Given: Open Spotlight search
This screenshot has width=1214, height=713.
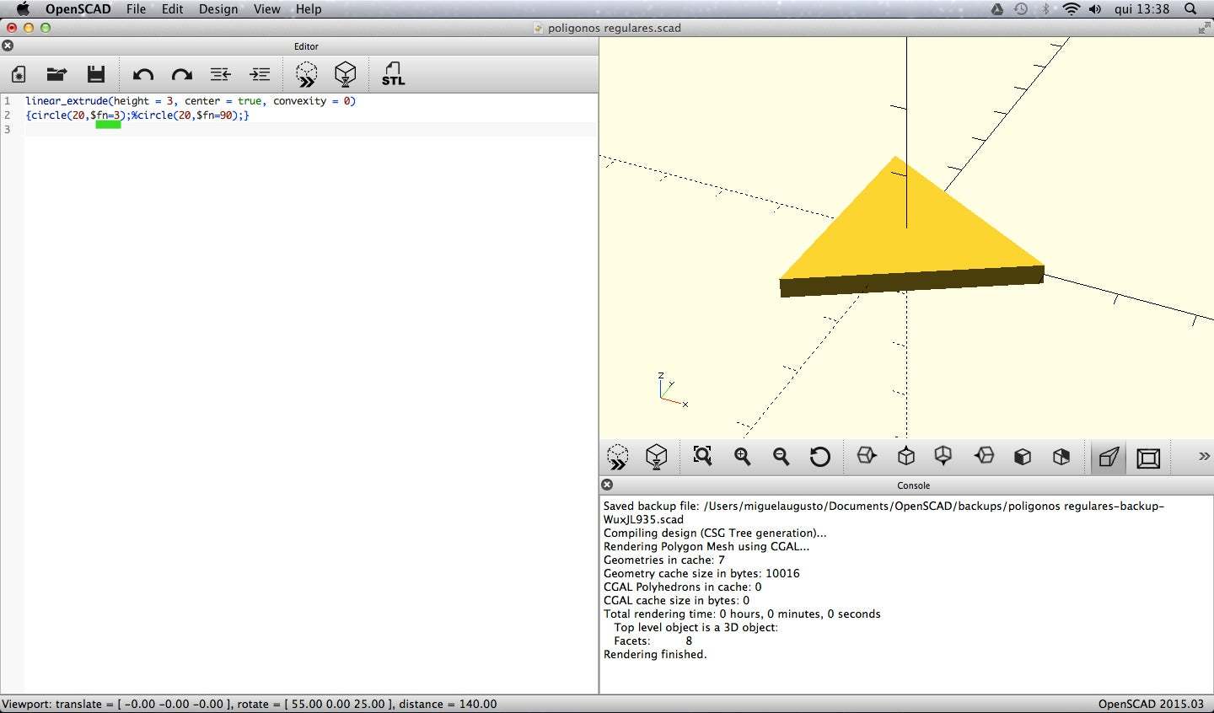Looking at the screenshot, I should [x=1190, y=9].
